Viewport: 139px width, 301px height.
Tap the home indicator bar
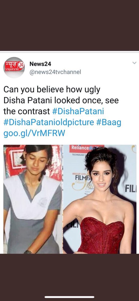pyautogui.click(x=69, y=297)
